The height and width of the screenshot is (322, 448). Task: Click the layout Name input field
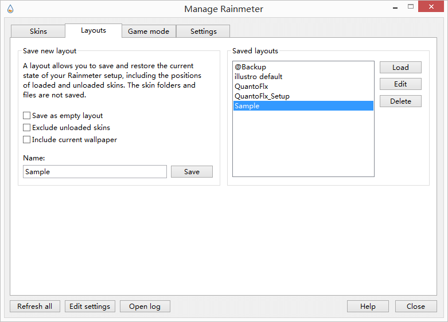(x=95, y=171)
